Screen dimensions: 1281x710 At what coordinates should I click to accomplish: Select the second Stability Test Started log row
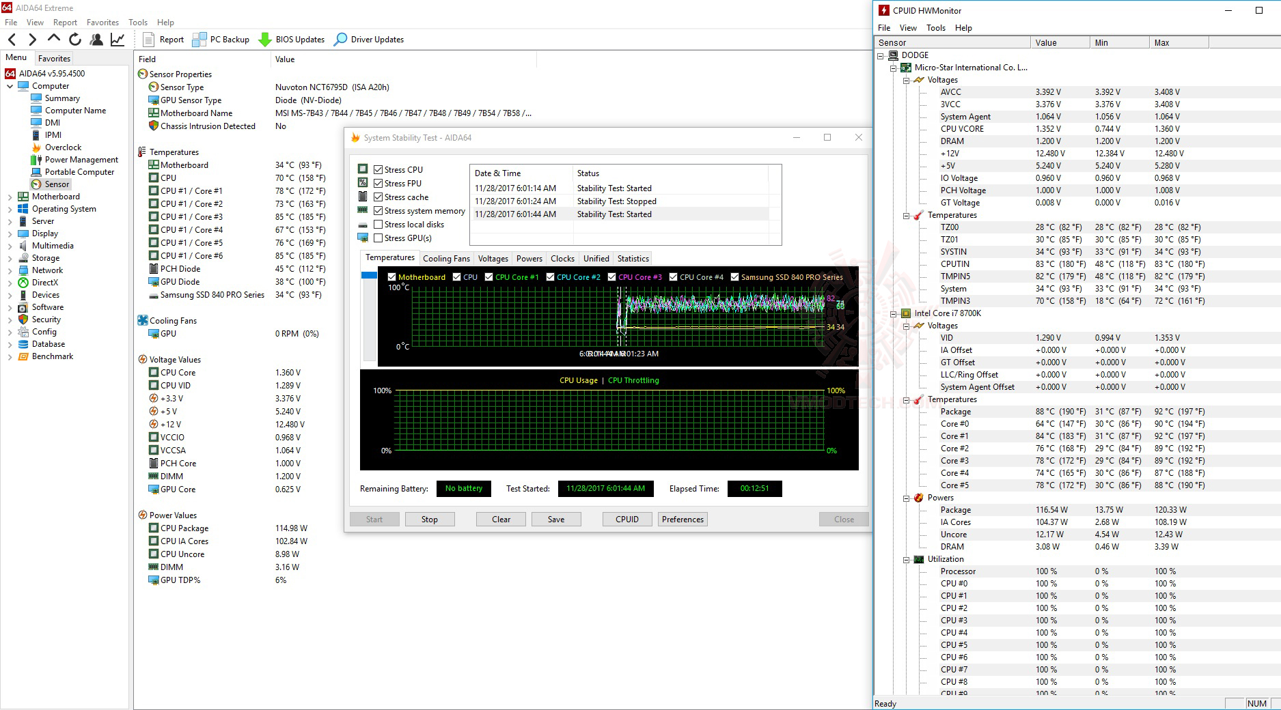pyautogui.click(x=619, y=214)
